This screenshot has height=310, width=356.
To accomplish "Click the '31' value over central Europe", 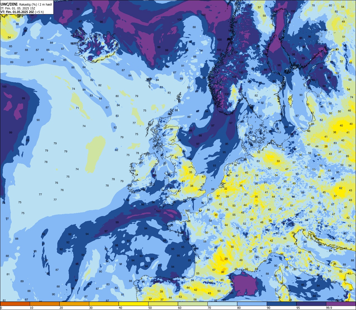I will coord(257,206).
